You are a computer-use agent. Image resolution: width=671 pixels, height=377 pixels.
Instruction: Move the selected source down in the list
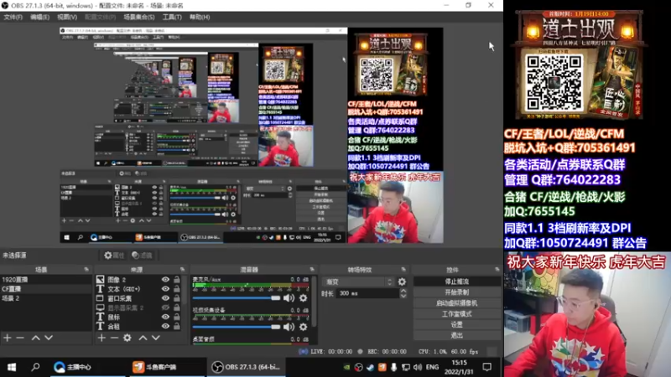(x=156, y=338)
